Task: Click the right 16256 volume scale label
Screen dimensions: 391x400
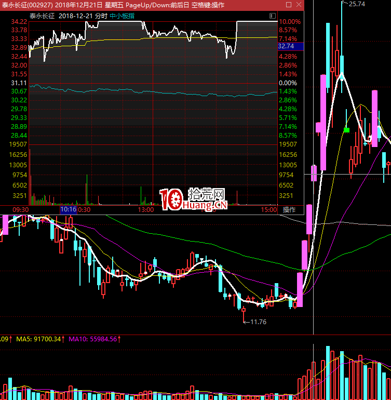Action: coord(288,155)
